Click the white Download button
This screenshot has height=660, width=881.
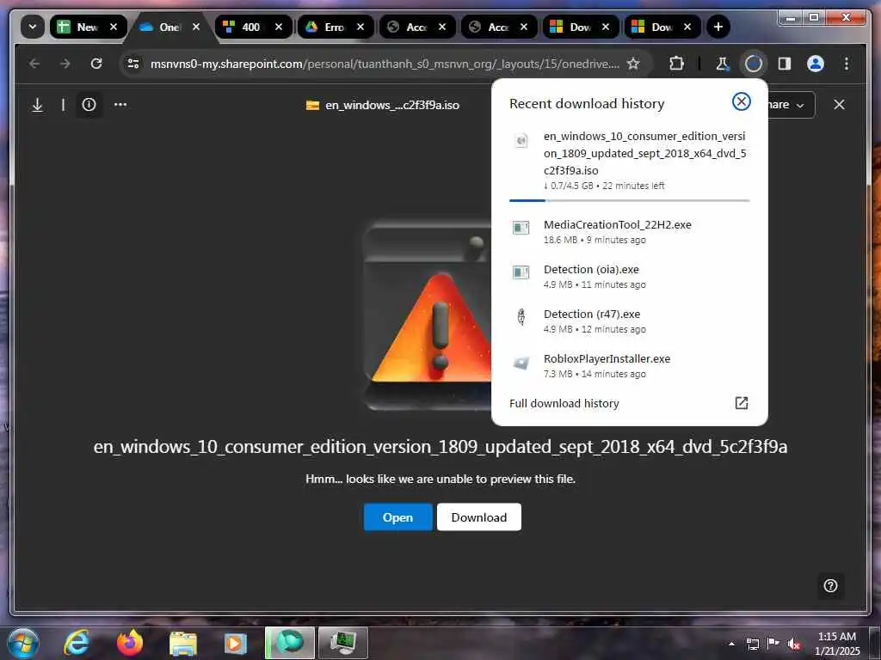(x=478, y=516)
